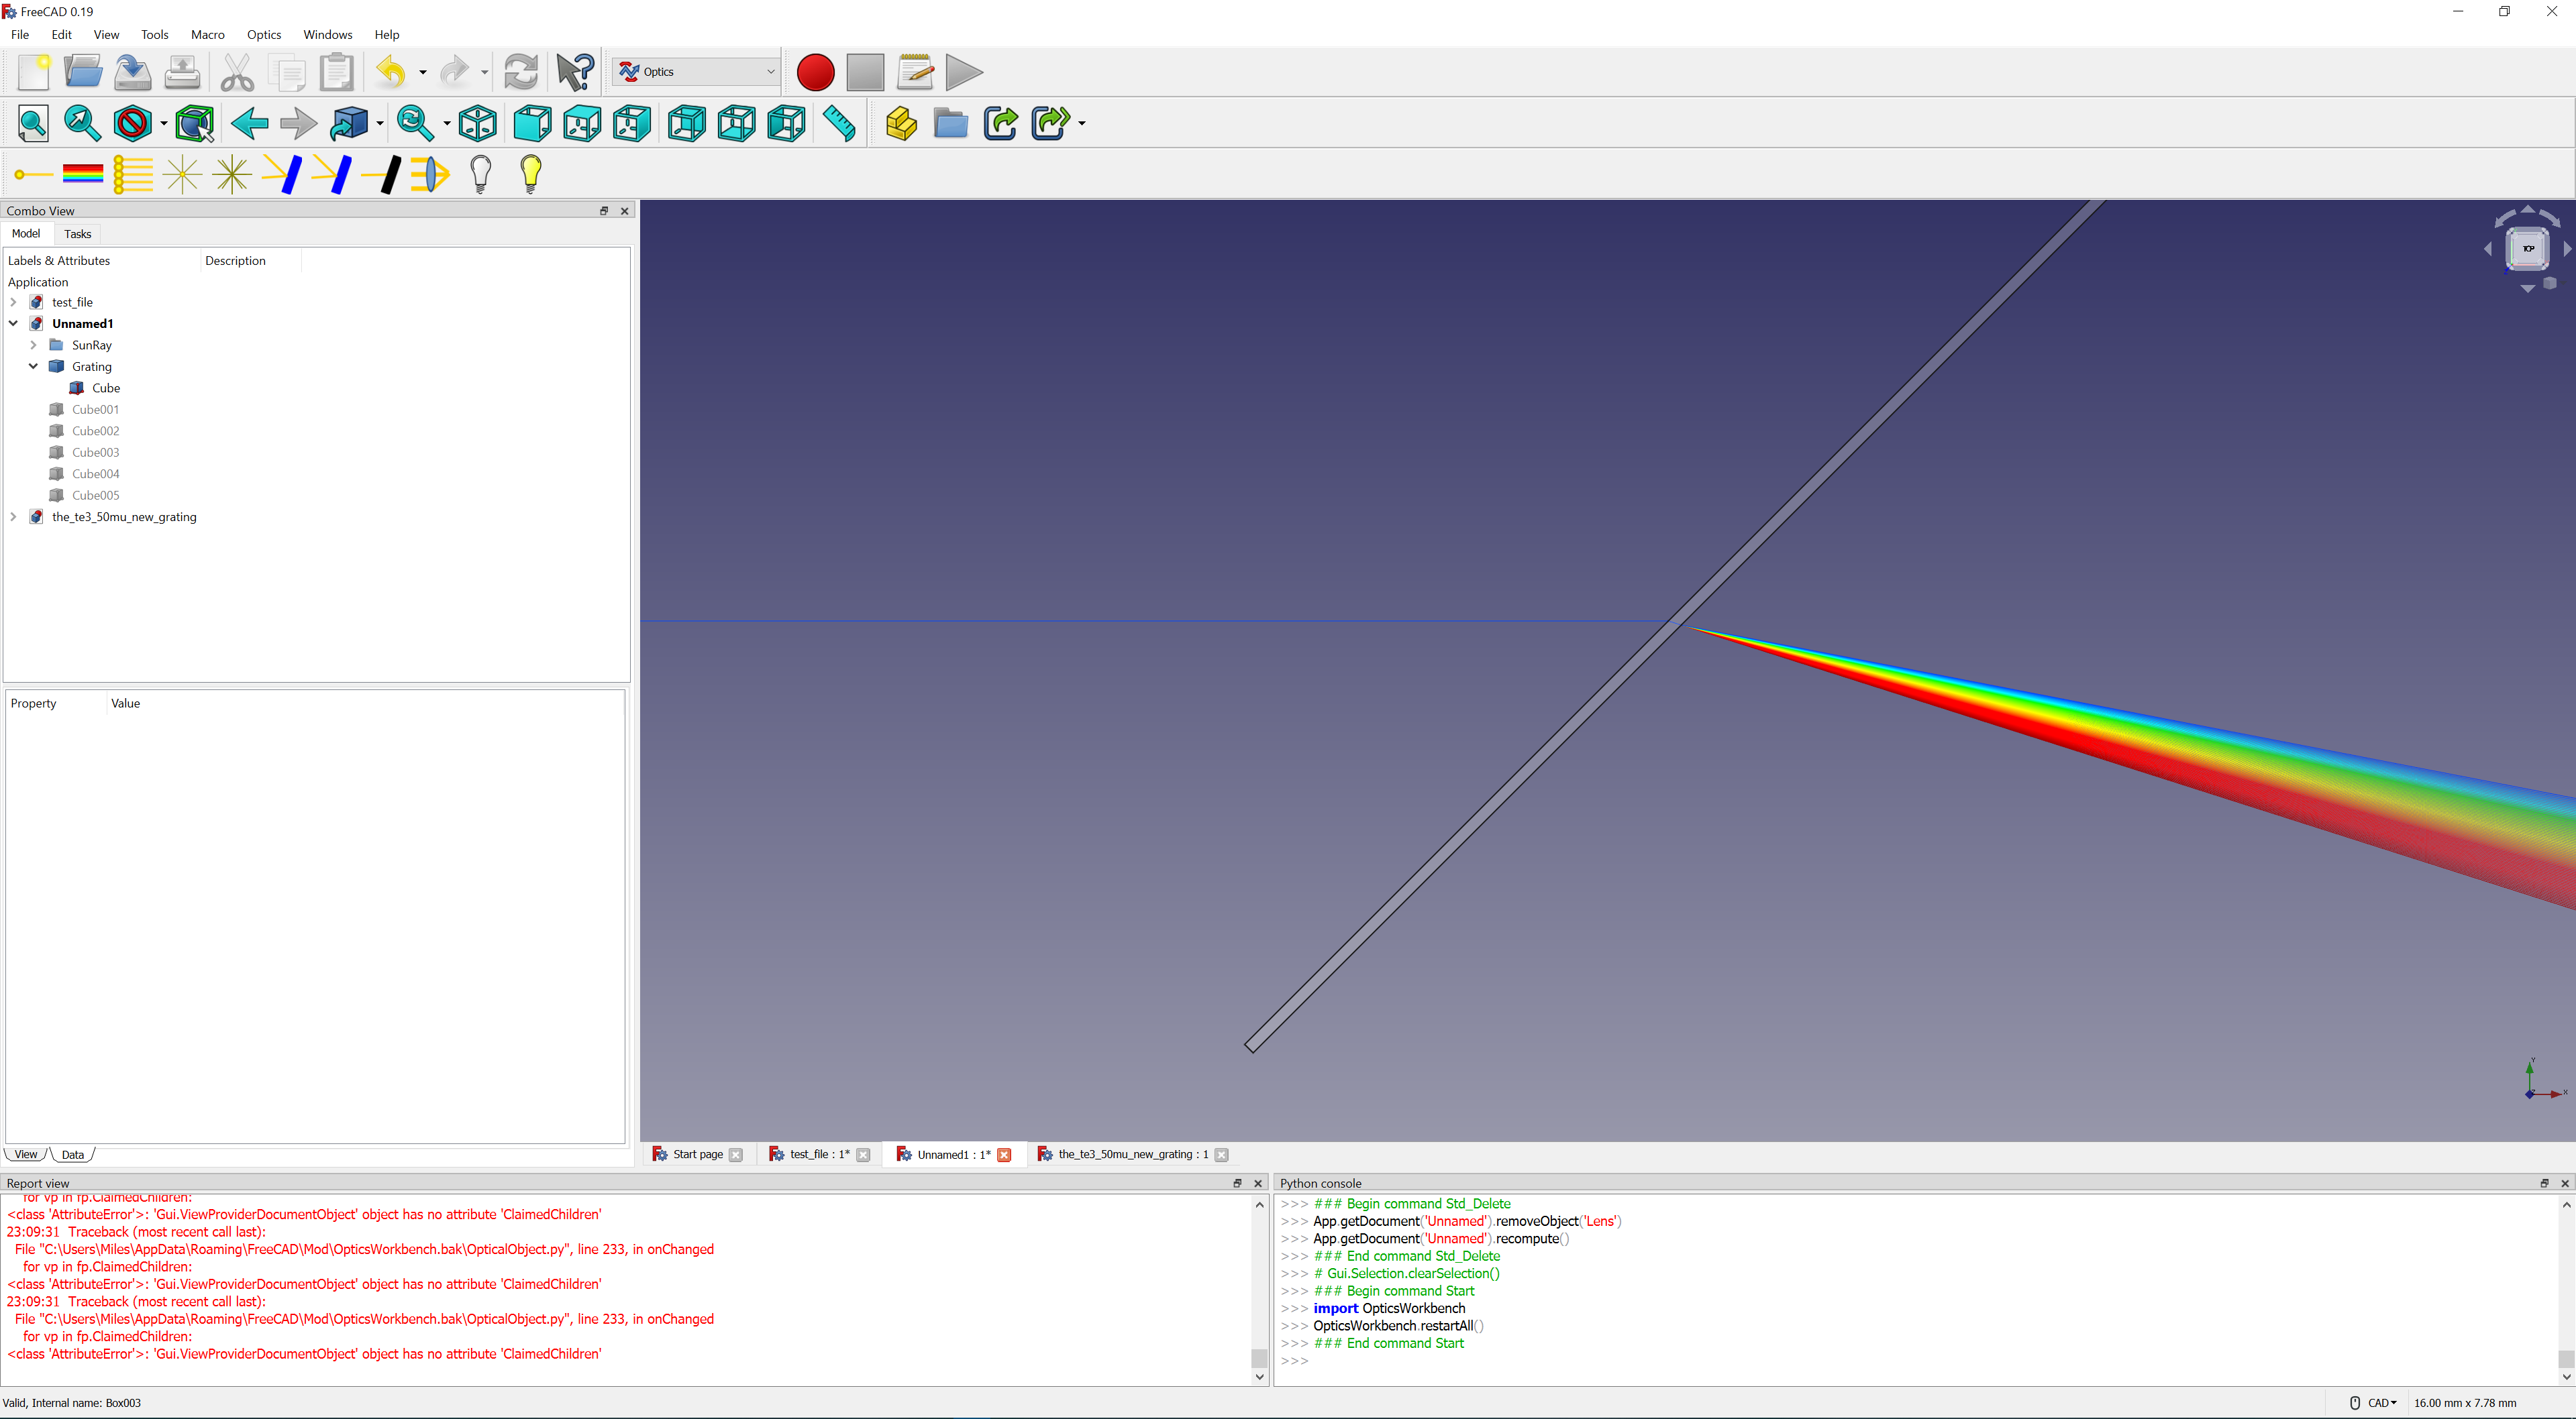Open the draw style dropdown arrow
The width and height of the screenshot is (2576, 1419).
coord(164,124)
